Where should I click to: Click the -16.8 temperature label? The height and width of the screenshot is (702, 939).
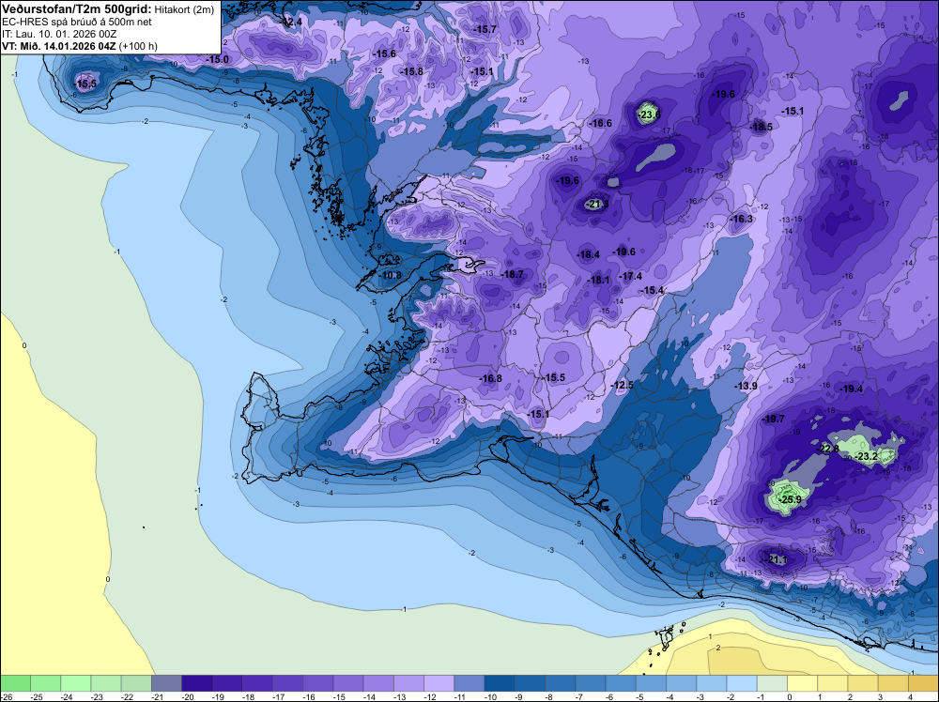click(x=490, y=378)
